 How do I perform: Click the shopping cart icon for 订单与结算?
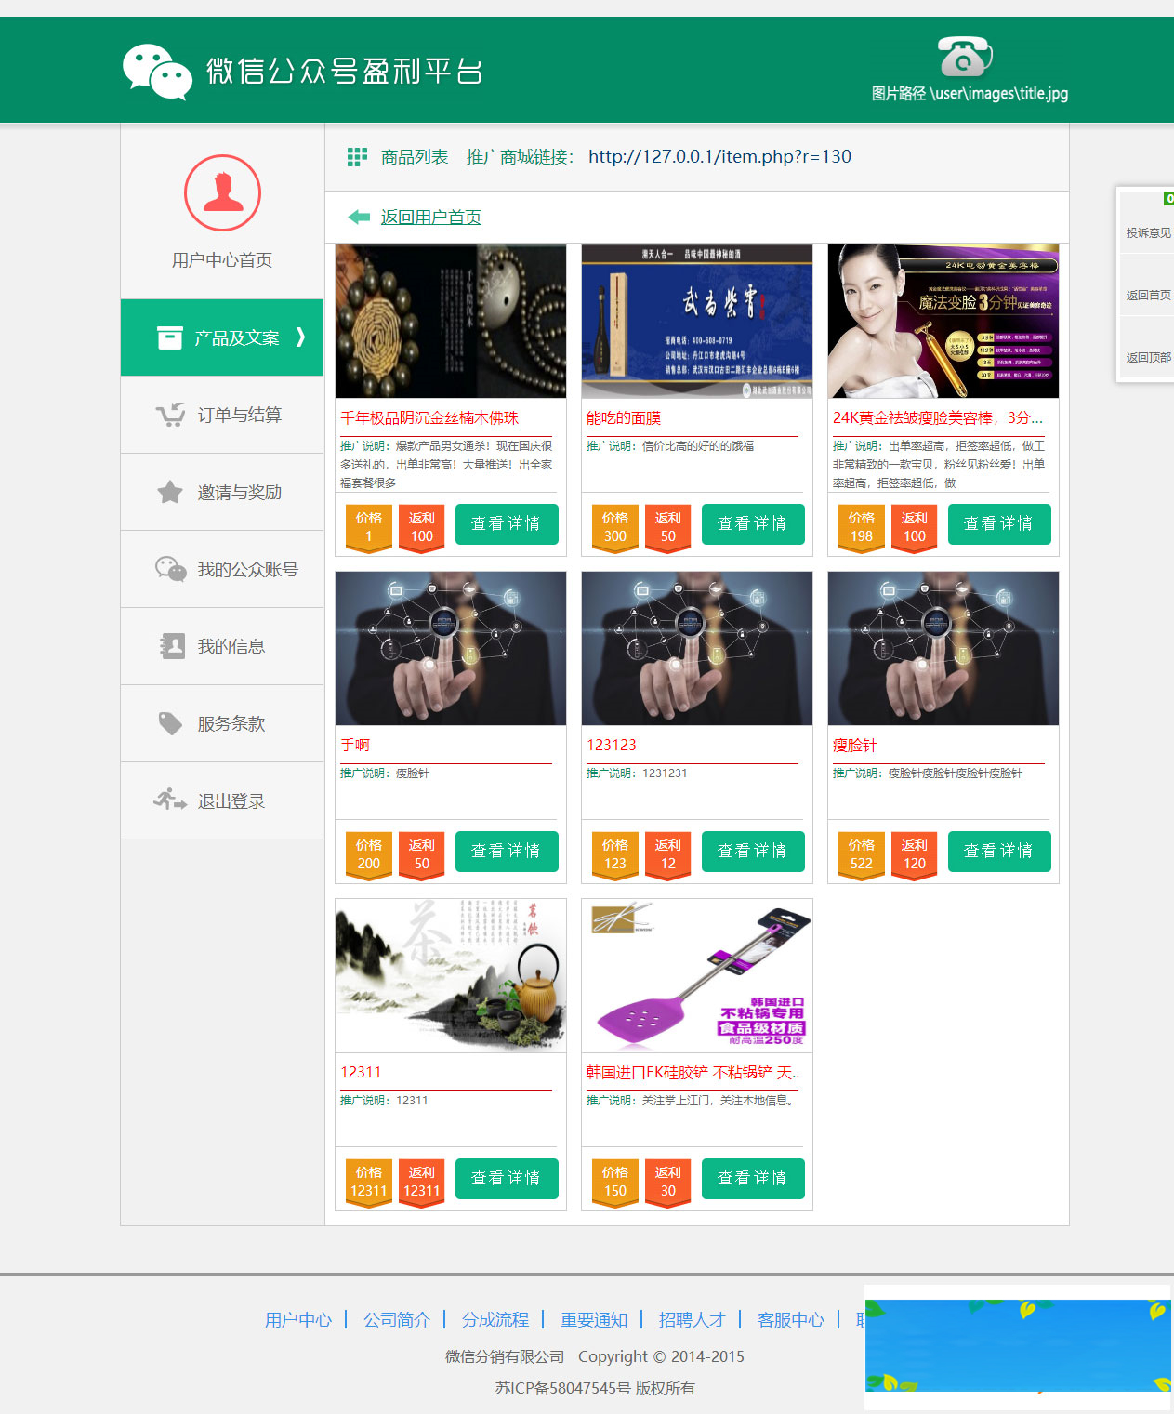pyautogui.click(x=170, y=415)
